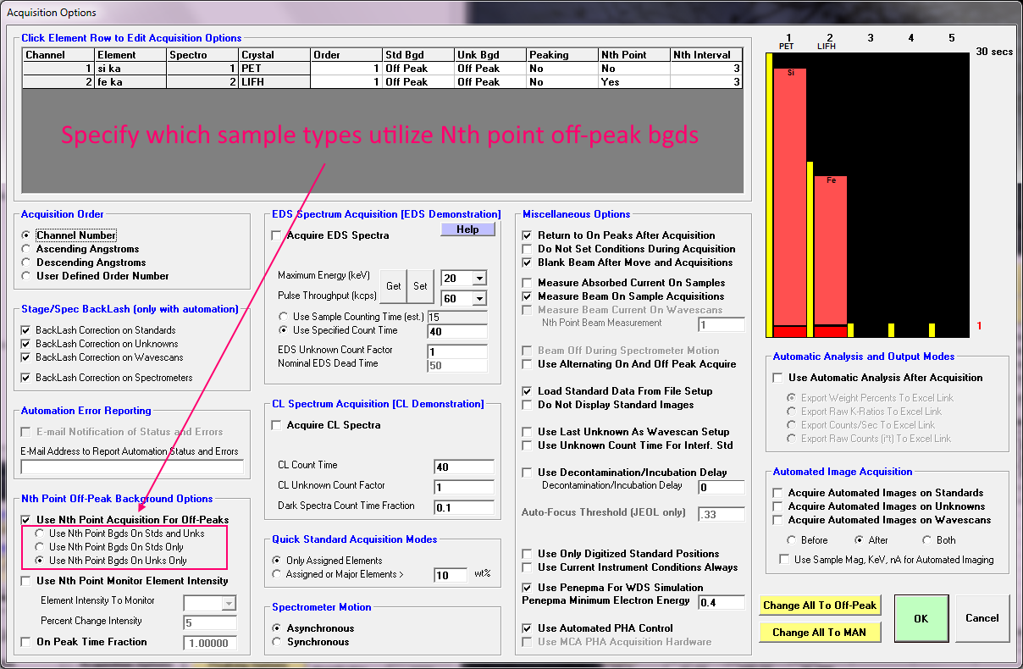This screenshot has width=1023, height=669.
Task: Open Element Intensity To Monitor dropdown
Action: click(228, 603)
